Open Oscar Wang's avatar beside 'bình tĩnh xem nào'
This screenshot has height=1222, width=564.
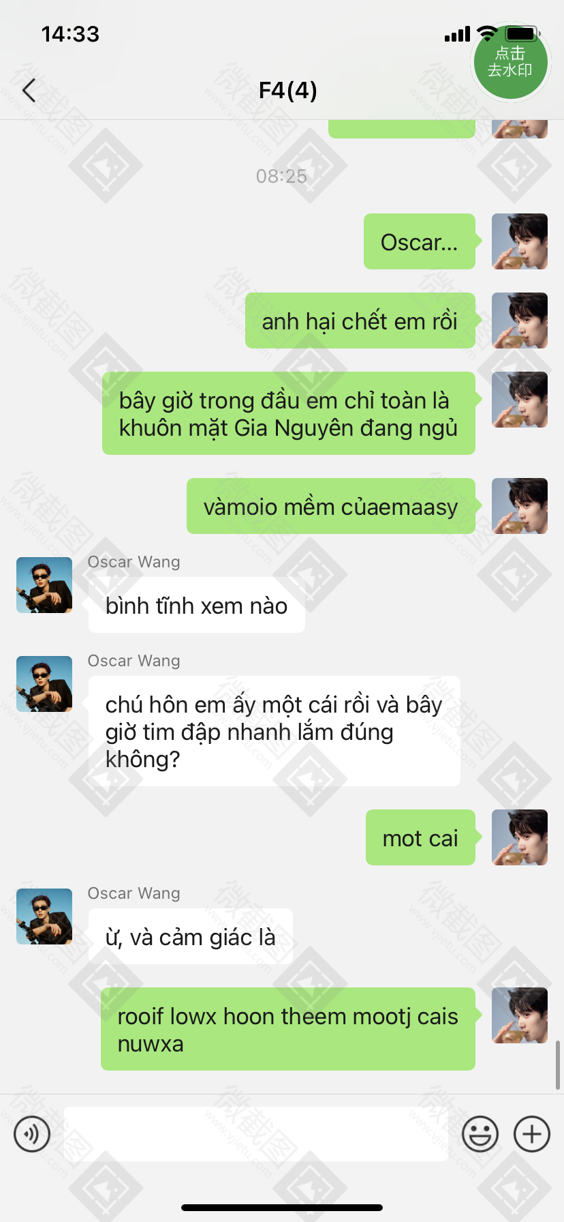coord(44,585)
